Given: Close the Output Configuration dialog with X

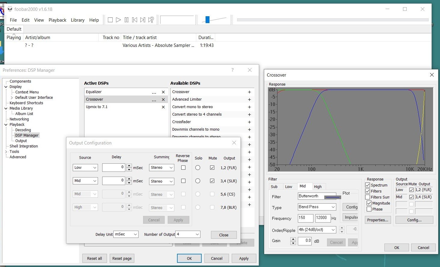Looking at the screenshot, I should [234, 143].
